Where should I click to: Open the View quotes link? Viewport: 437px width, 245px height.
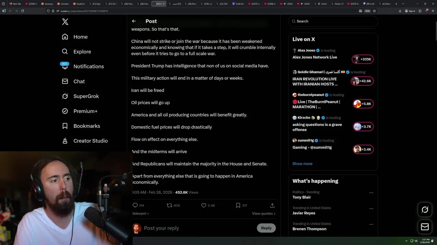(x=264, y=213)
